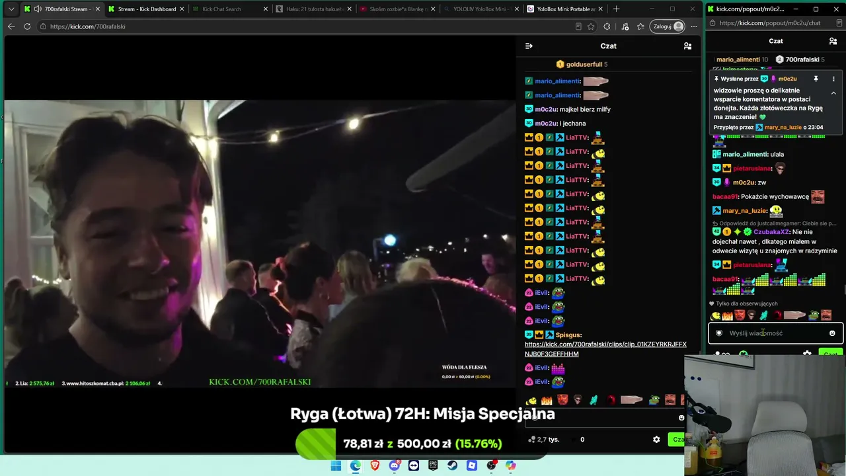Add this page to favorites with the star

point(591,26)
